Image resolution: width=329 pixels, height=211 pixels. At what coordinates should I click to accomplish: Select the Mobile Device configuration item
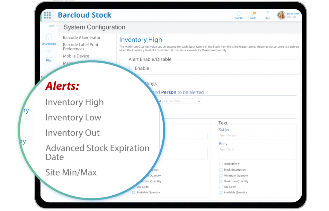(x=76, y=56)
